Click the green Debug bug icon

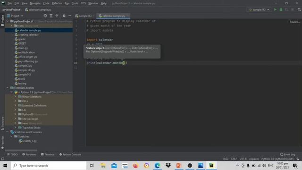(x=281, y=9)
